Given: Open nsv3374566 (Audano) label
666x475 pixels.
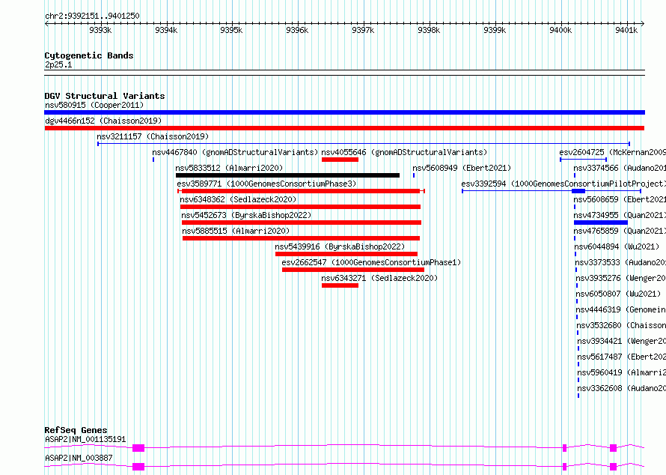Looking at the screenshot, I should pyautogui.click(x=620, y=168).
